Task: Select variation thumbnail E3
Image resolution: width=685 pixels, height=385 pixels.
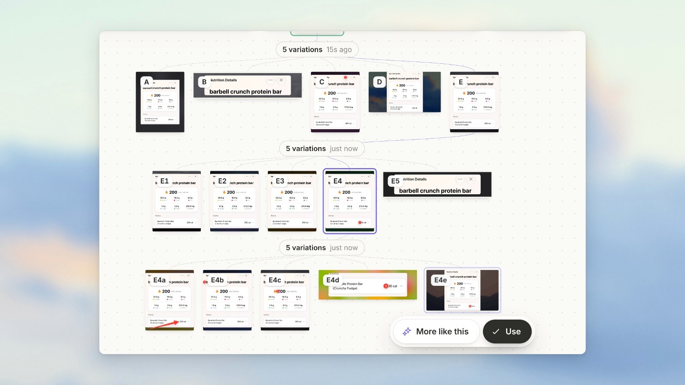Action: coord(292,201)
